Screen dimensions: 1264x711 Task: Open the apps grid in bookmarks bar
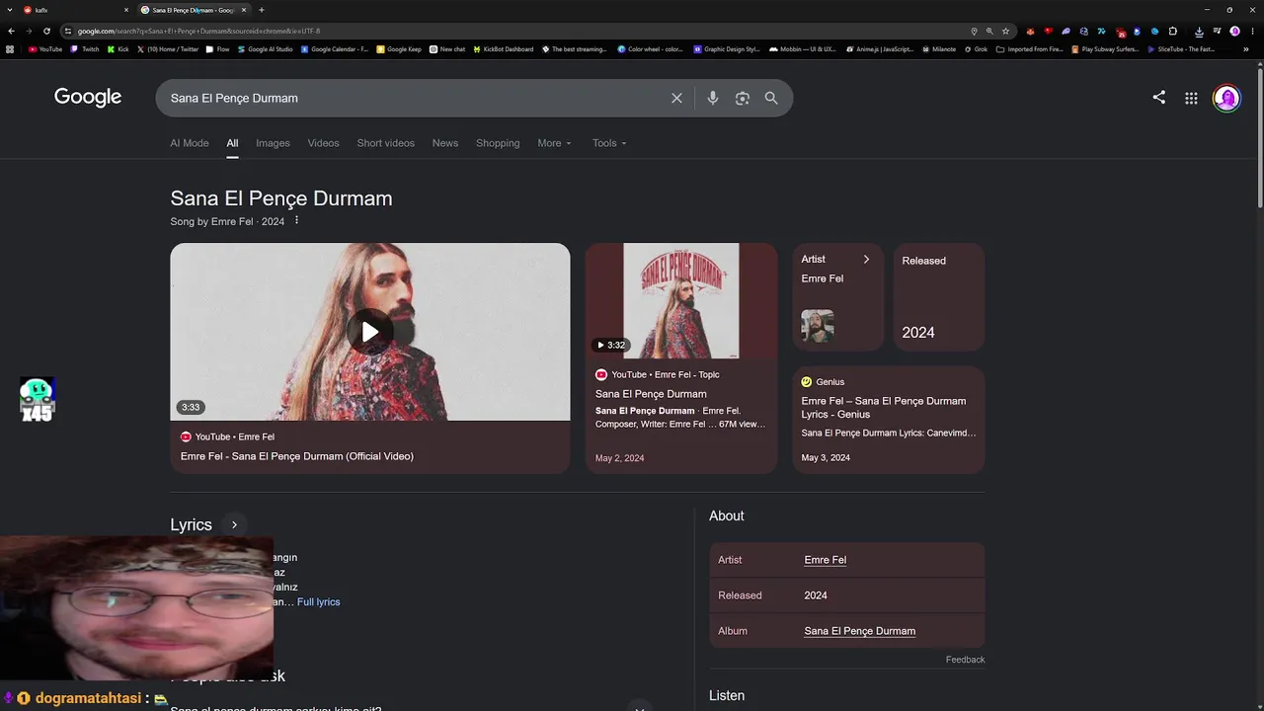click(x=10, y=49)
